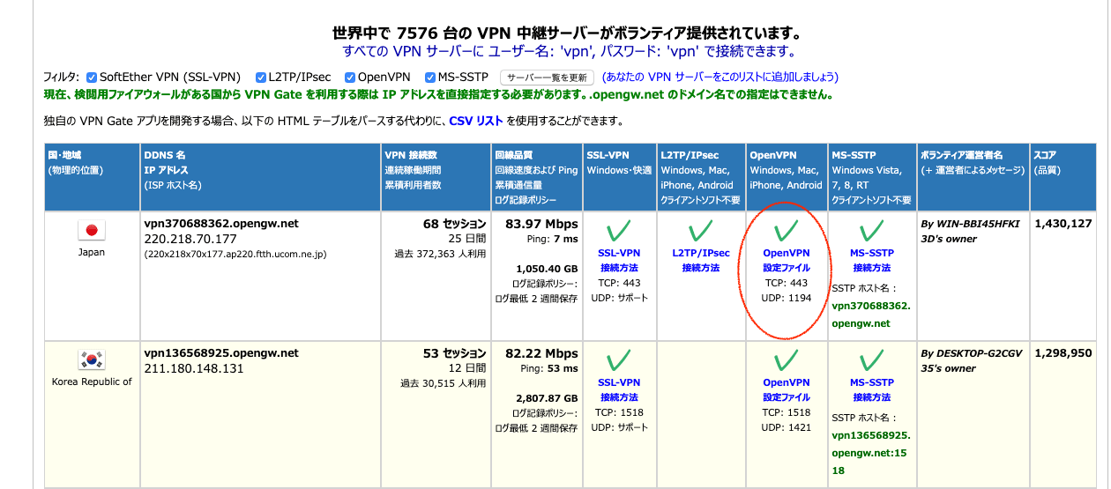Toggle the L2TP/IPsec filter checkbox
This screenshot has height=489, width=1111.
[261, 78]
